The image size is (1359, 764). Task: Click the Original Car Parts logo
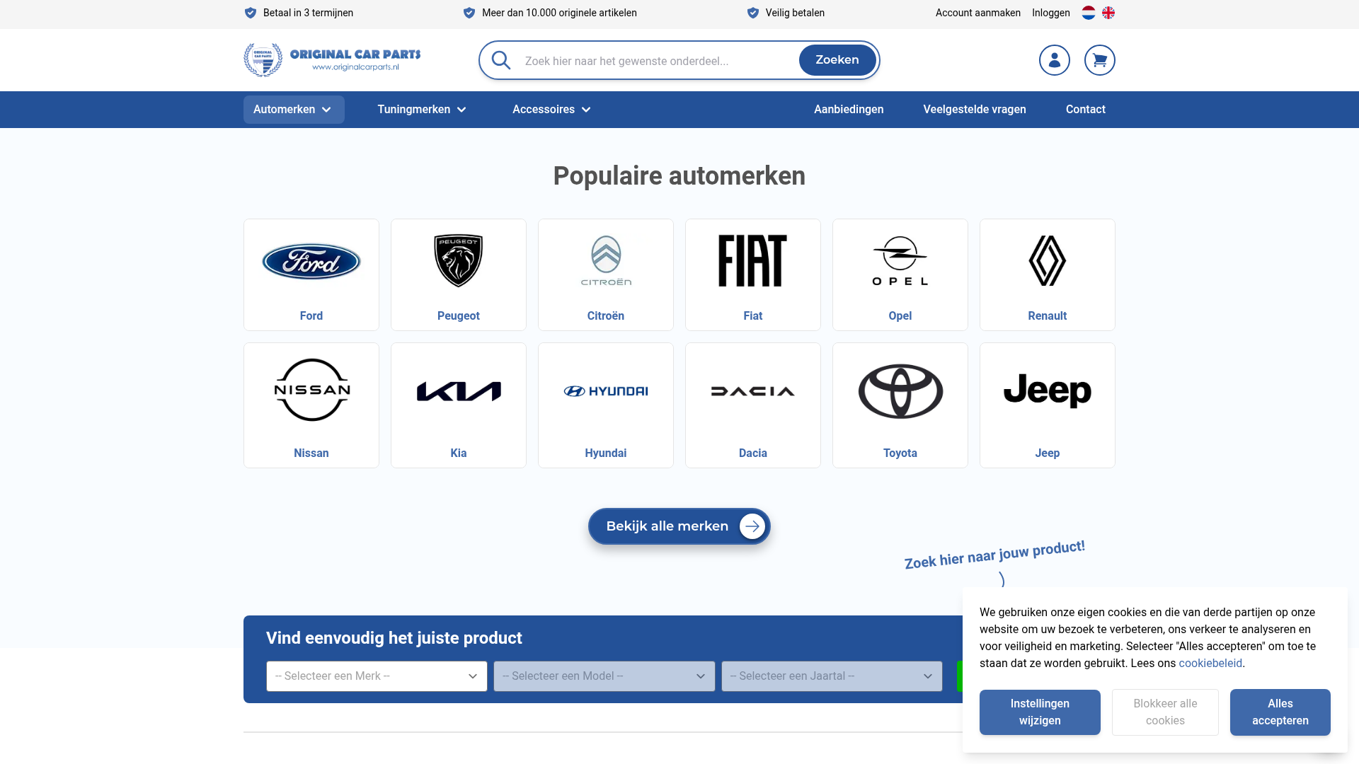332,60
